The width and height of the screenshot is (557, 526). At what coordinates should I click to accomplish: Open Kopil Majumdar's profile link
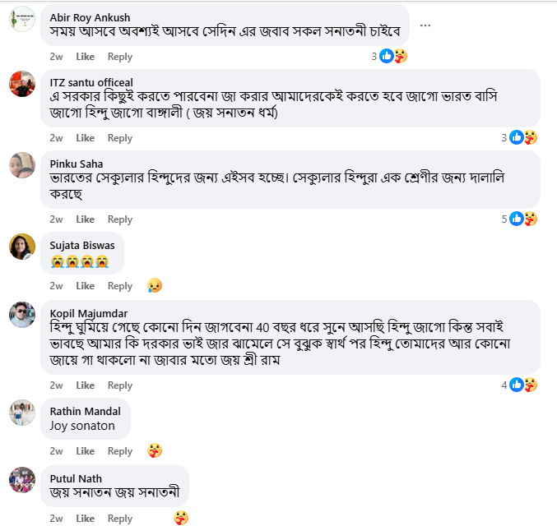click(90, 313)
